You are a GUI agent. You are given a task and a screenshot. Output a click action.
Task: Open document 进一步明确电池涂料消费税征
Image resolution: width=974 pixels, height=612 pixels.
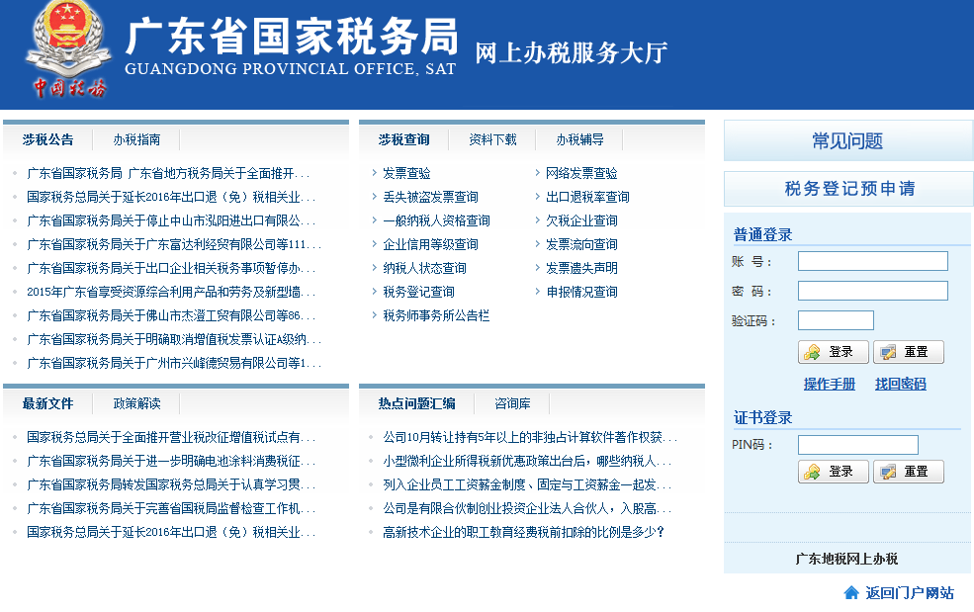pyautogui.click(x=171, y=461)
